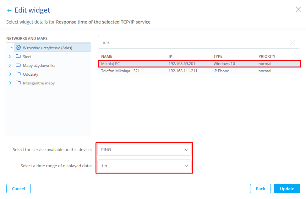Image resolution: width=306 pixels, height=199 pixels.
Task: Expand the Inteligentne mapy tree node
Action: (10, 83)
